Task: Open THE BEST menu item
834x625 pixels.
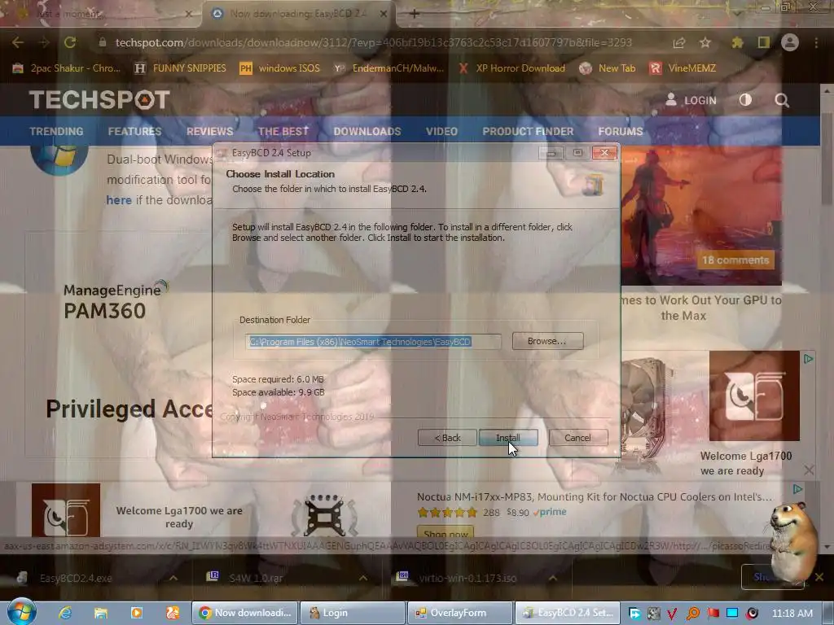Action: (x=283, y=131)
